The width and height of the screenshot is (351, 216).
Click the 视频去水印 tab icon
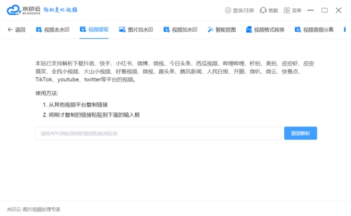click(x=39, y=30)
